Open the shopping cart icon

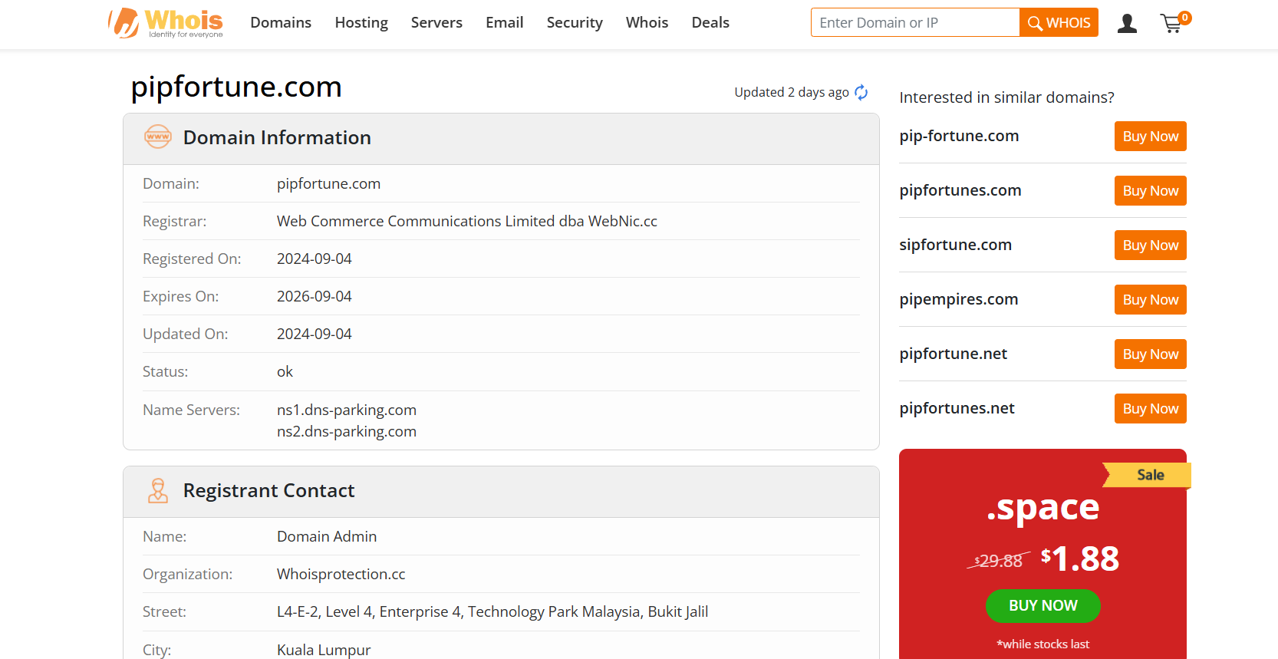(1174, 23)
